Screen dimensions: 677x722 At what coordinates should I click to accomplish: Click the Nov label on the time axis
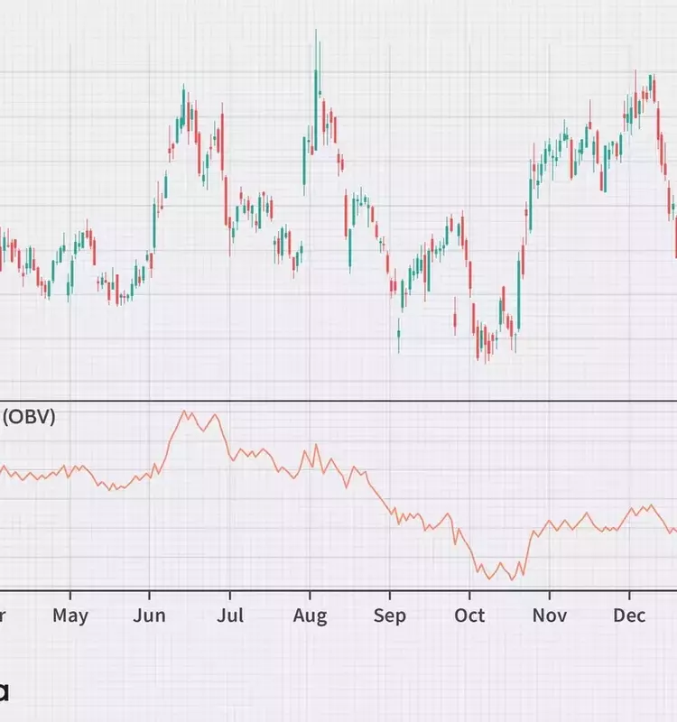(550, 616)
